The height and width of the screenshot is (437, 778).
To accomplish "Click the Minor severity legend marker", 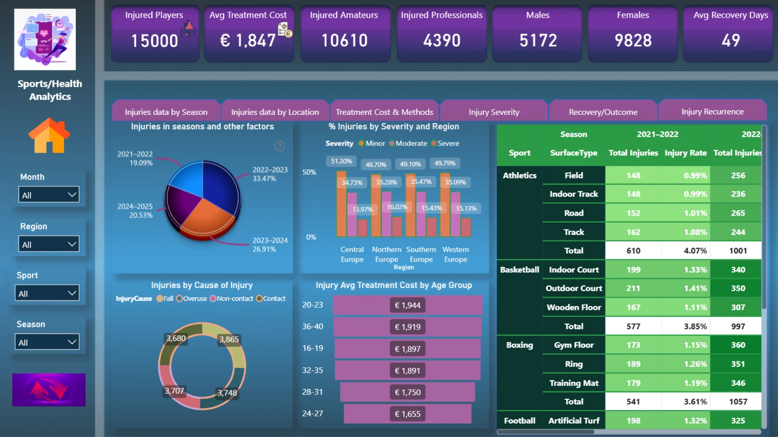I will tap(361, 143).
